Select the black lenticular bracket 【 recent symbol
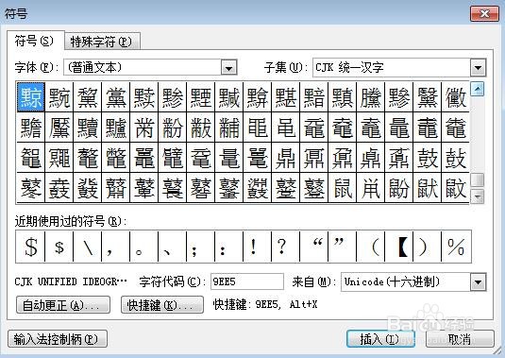505x358 pixels. (x=399, y=247)
